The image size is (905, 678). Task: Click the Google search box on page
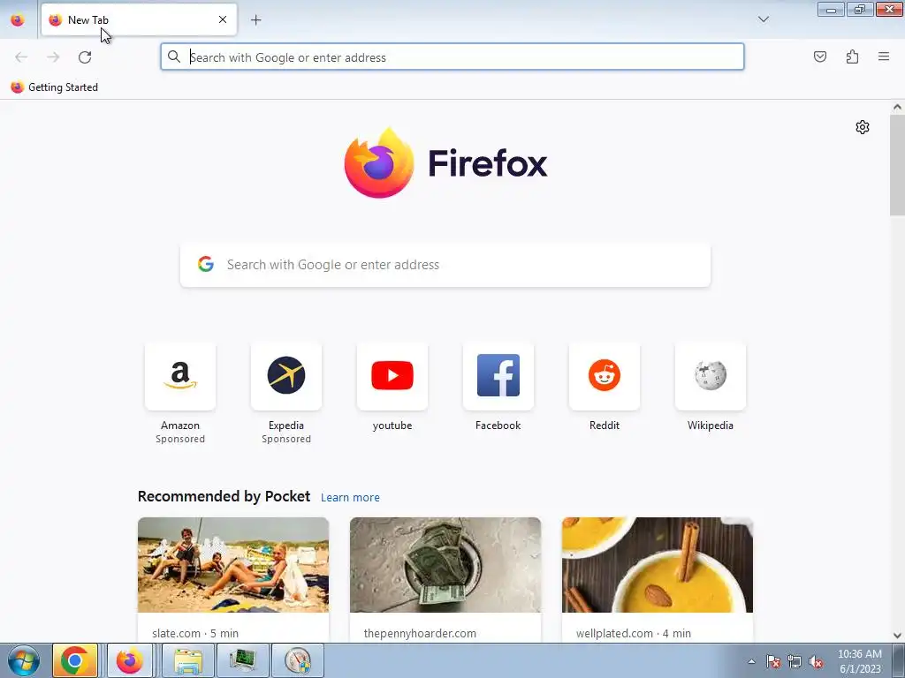click(x=445, y=265)
